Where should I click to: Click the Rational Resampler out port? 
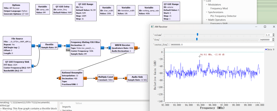pos(85,79)
